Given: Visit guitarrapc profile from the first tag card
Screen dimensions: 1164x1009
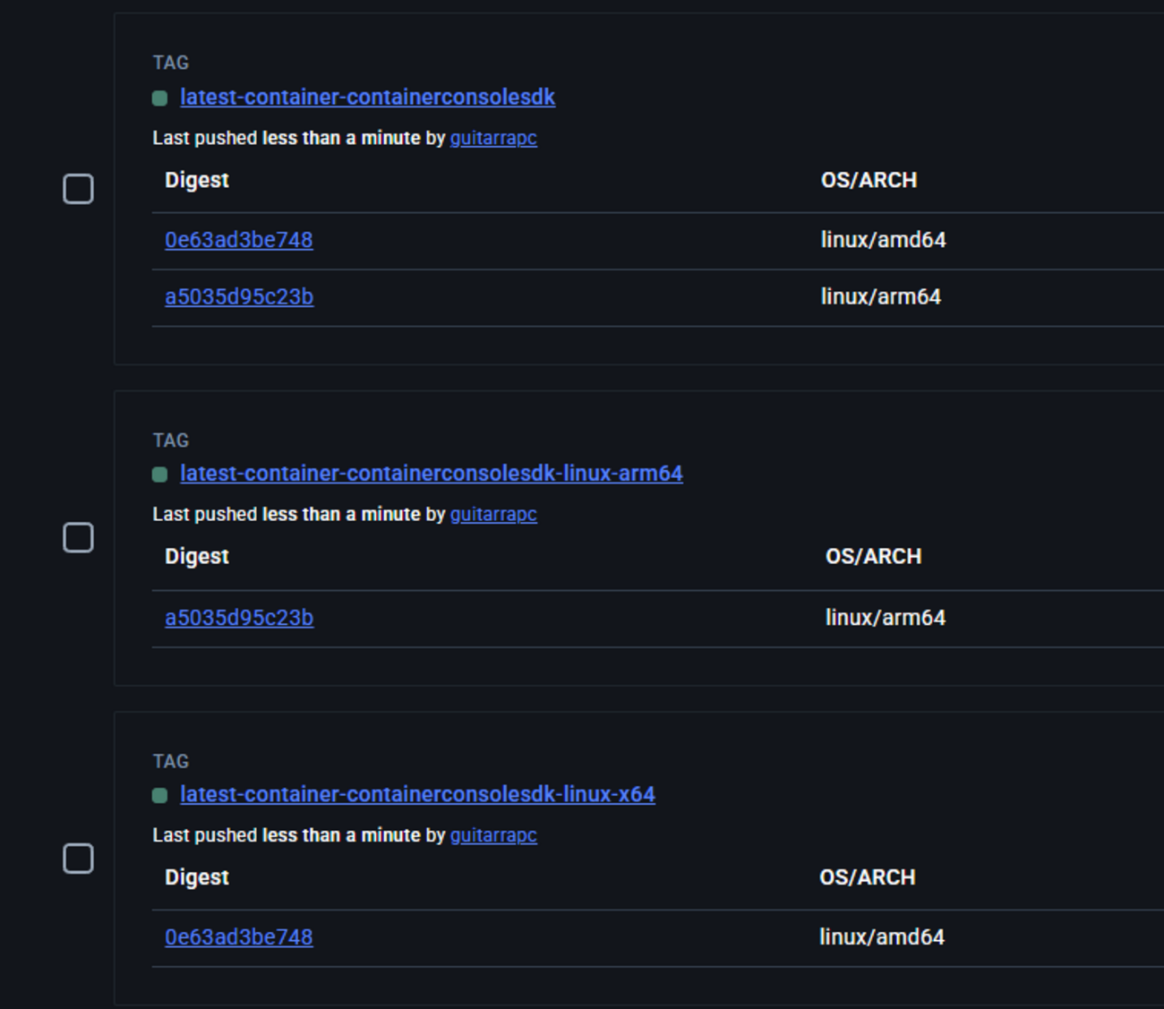Looking at the screenshot, I should click(492, 139).
